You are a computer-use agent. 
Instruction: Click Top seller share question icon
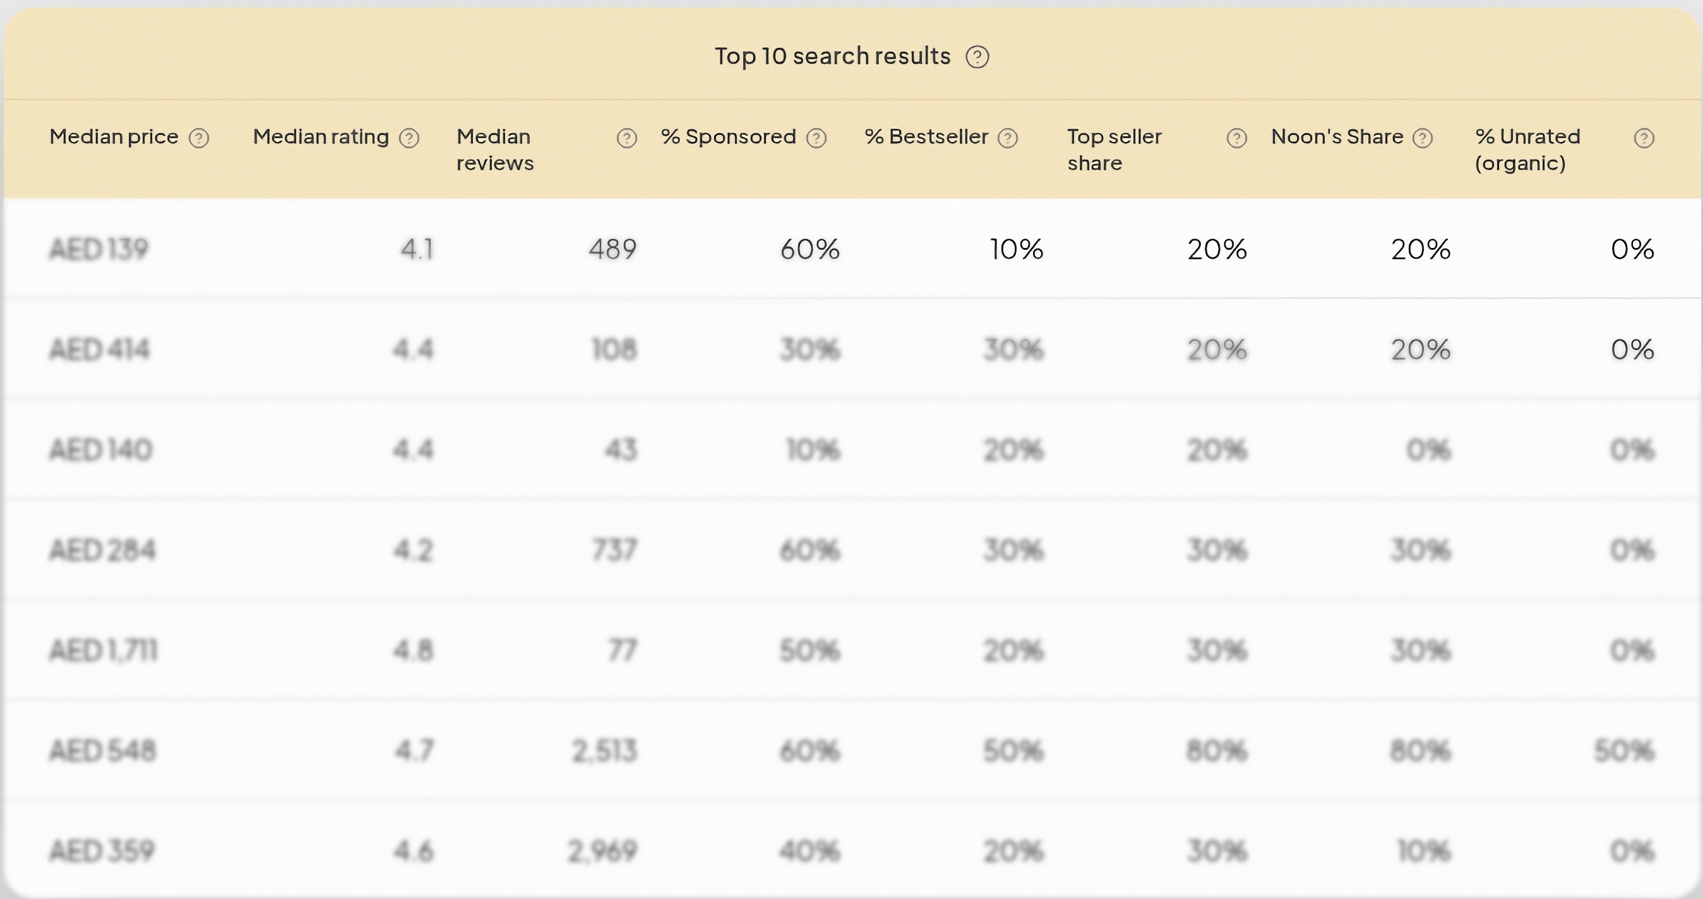point(1237,138)
